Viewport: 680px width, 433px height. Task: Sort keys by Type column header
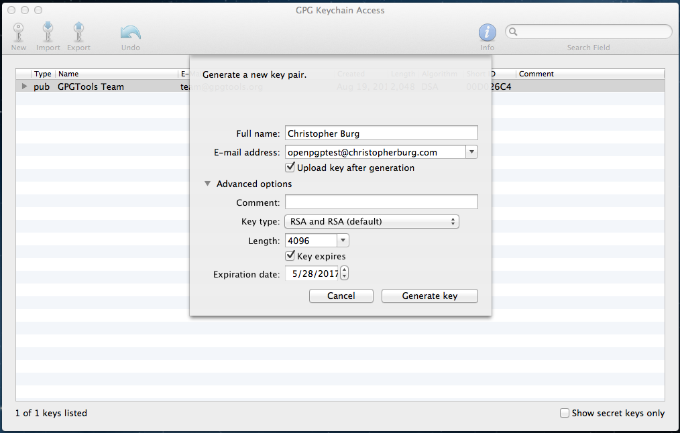(x=43, y=74)
